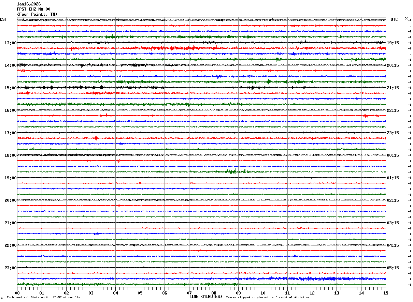Click minute tick label 01 on time axis
This screenshot has height=302, width=413.
point(42,293)
